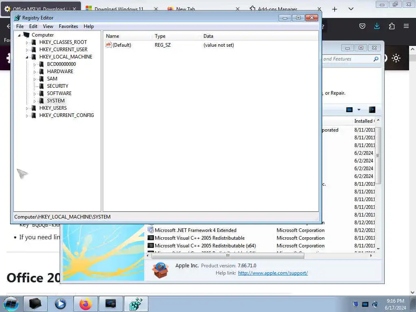Click the REG_SZ type cell
This screenshot has height=312, width=416.
pos(162,45)
